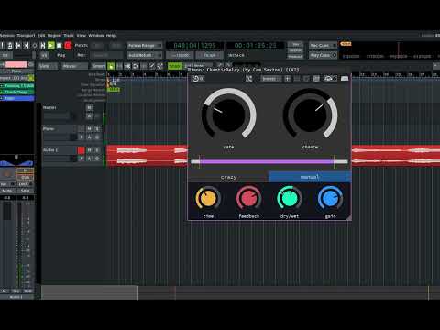The width and height of the screenshot is (440, 330).
Task: Mute the Piano track
Action: pyautogui.click(x=89, y=129)
